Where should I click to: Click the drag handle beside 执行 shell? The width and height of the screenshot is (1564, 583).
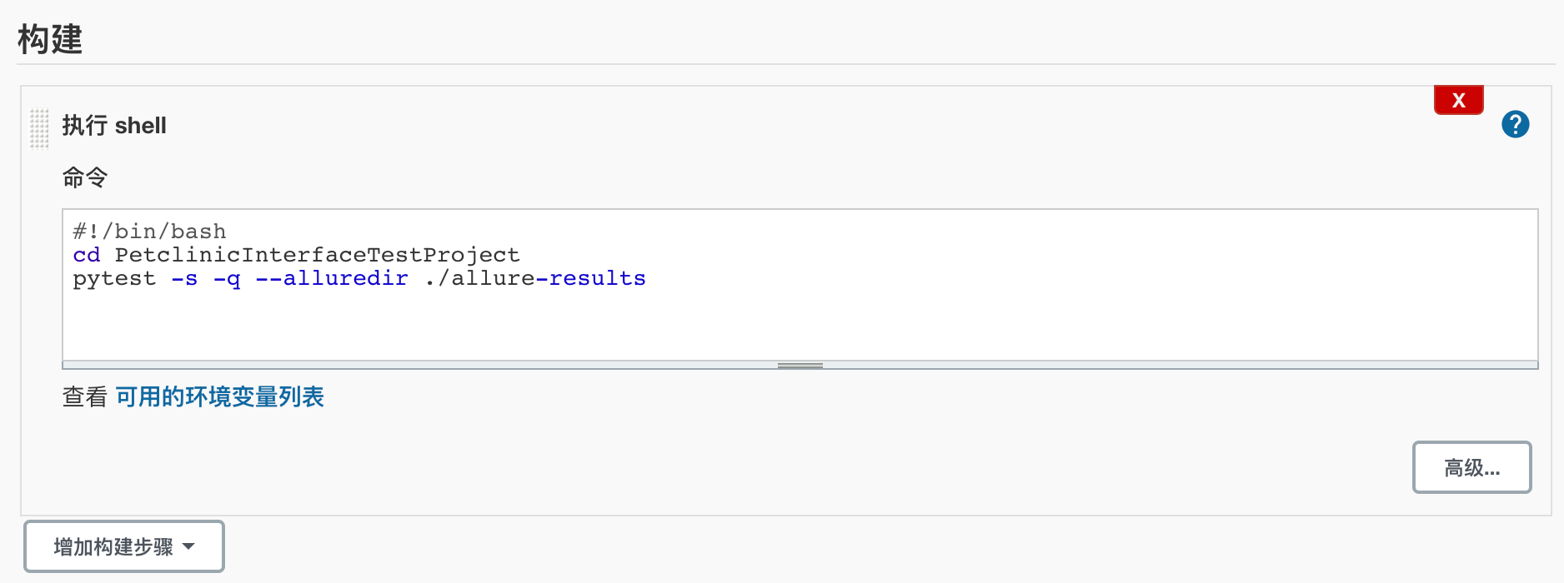click(x=39, y=128)
